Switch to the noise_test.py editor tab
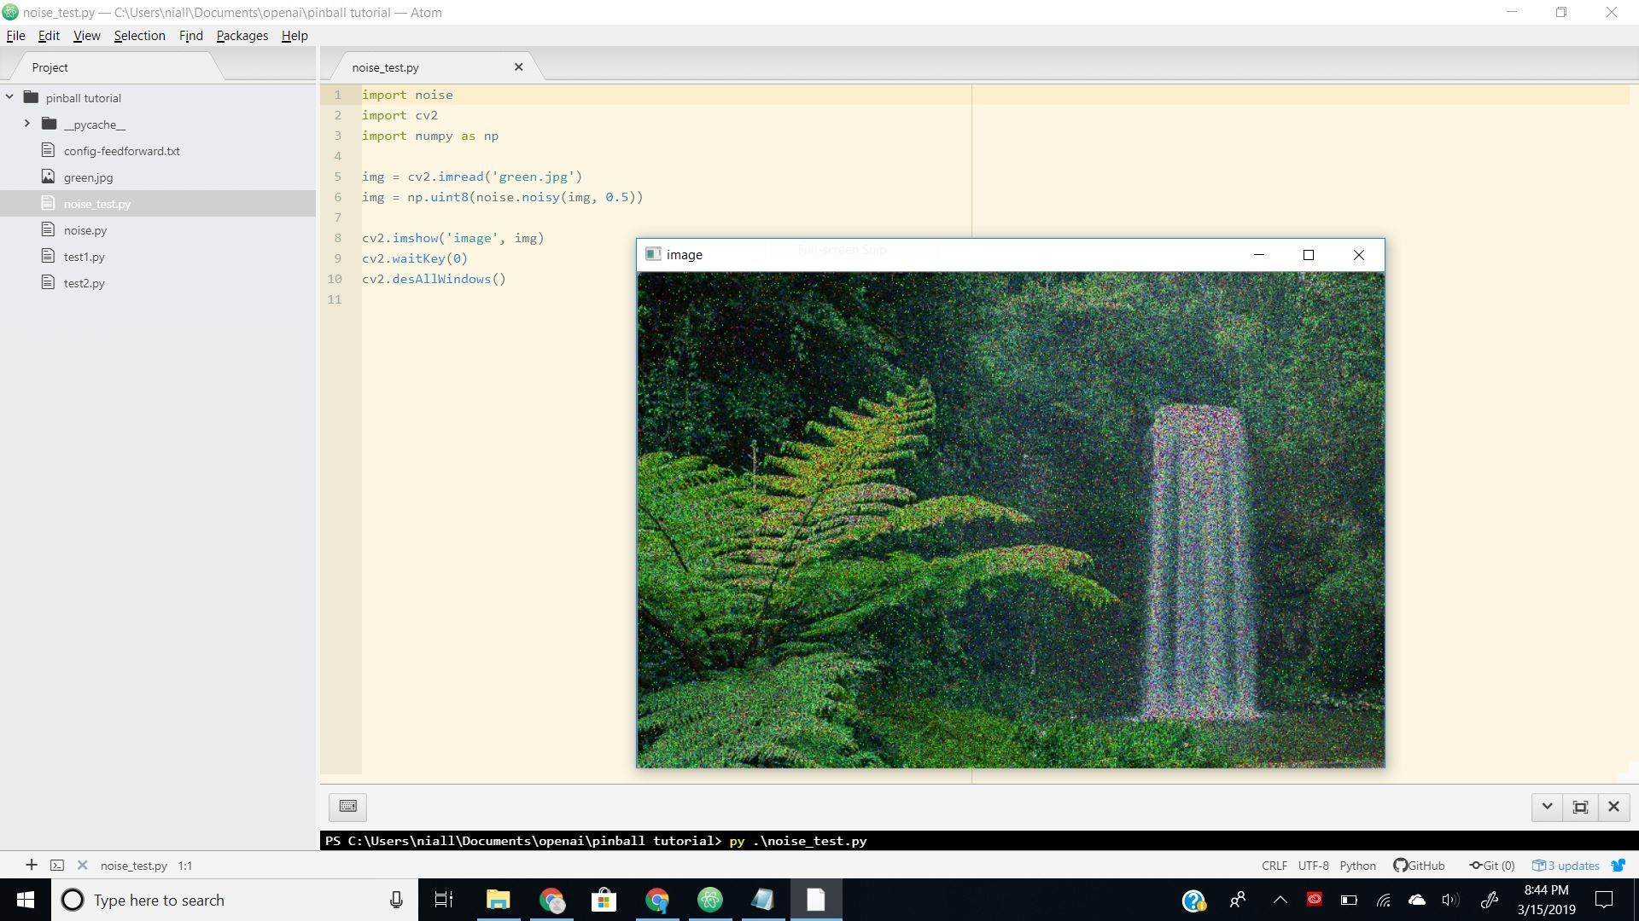Image resolution: width=1639 pixels, height=921 pixels. click(384, 67)
